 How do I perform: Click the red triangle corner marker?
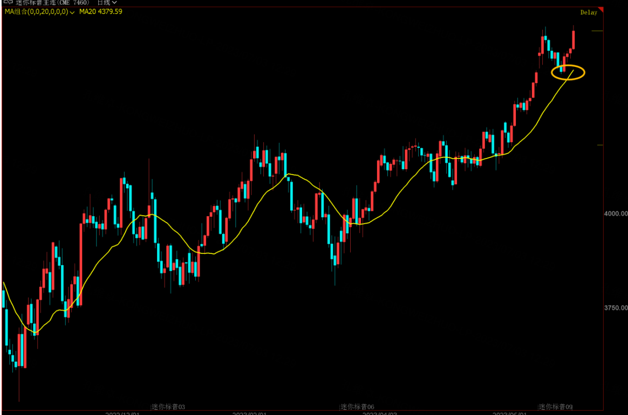pos(601,9)
